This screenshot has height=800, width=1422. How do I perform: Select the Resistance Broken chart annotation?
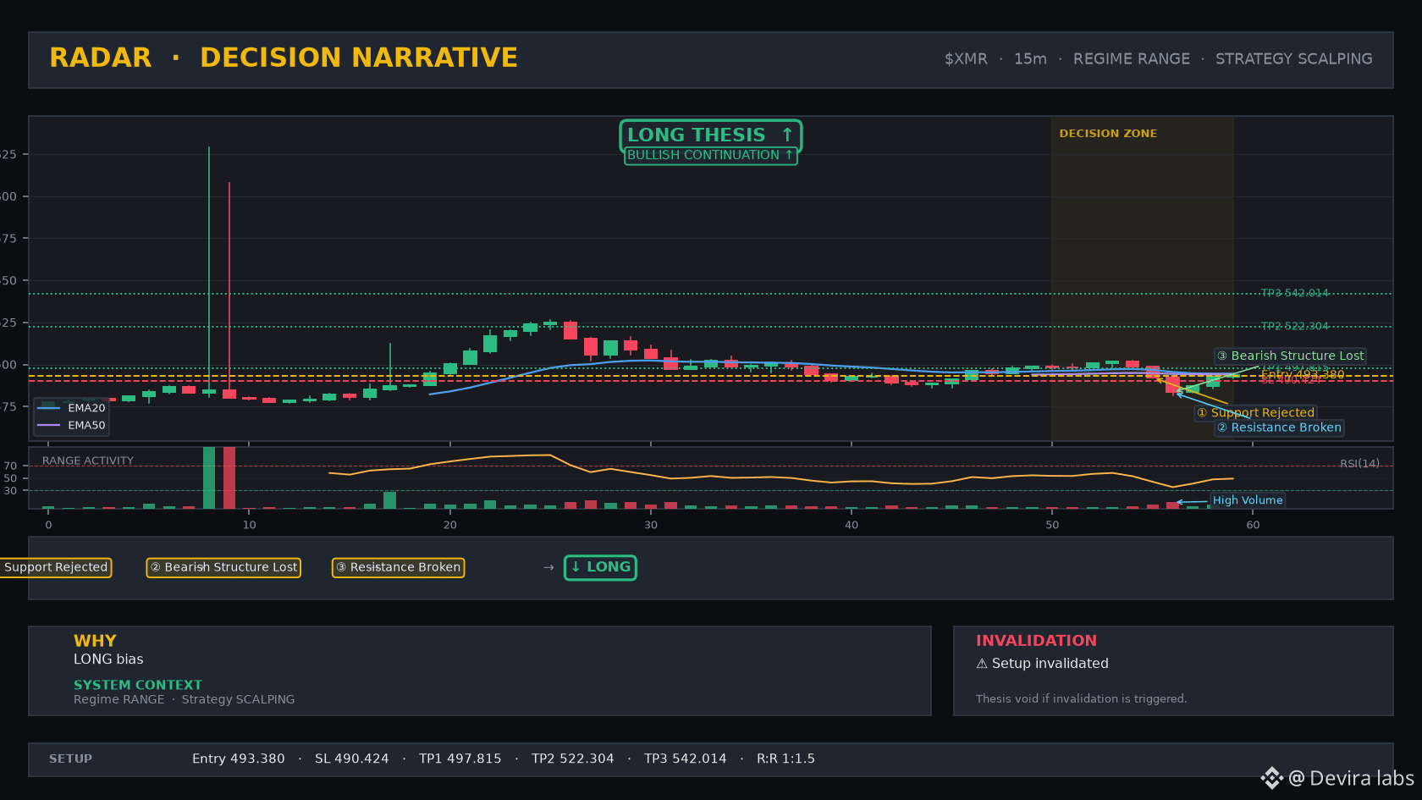click(x=1279, y=428)
